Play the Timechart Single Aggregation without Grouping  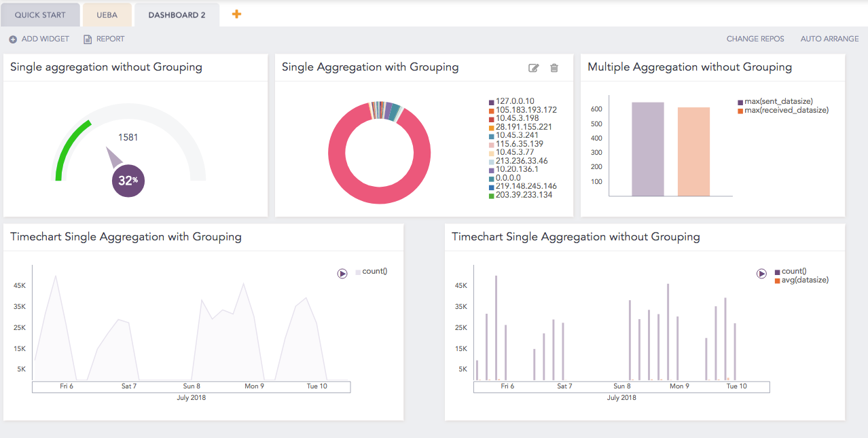tap(761, 274)
